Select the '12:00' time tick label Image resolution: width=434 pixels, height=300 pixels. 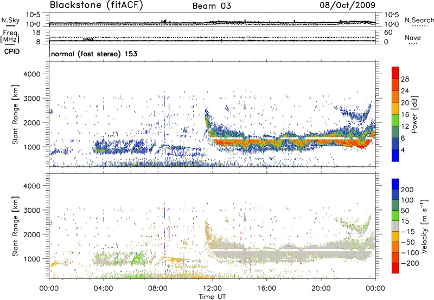(x=212, y=289)
